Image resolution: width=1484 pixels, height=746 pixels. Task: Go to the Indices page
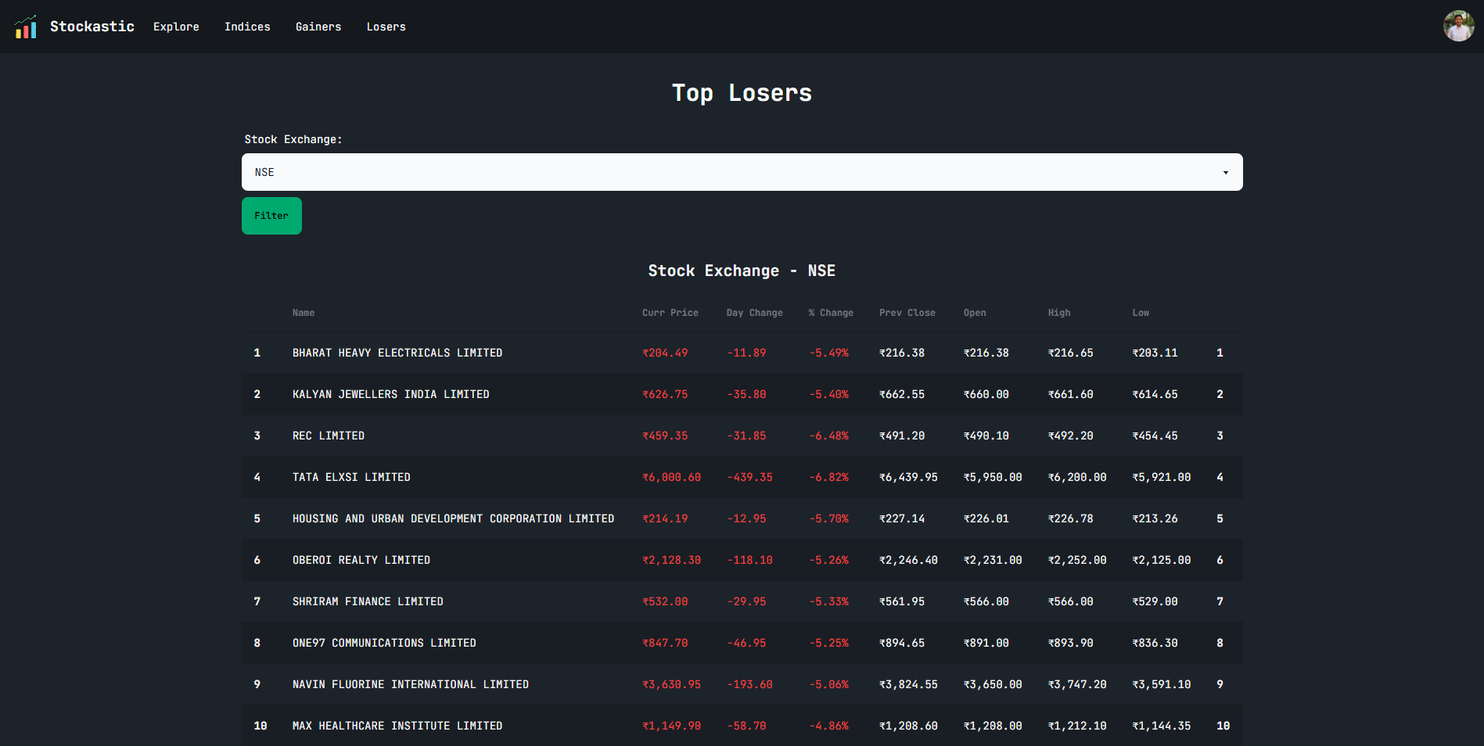(x=247, y=27)
